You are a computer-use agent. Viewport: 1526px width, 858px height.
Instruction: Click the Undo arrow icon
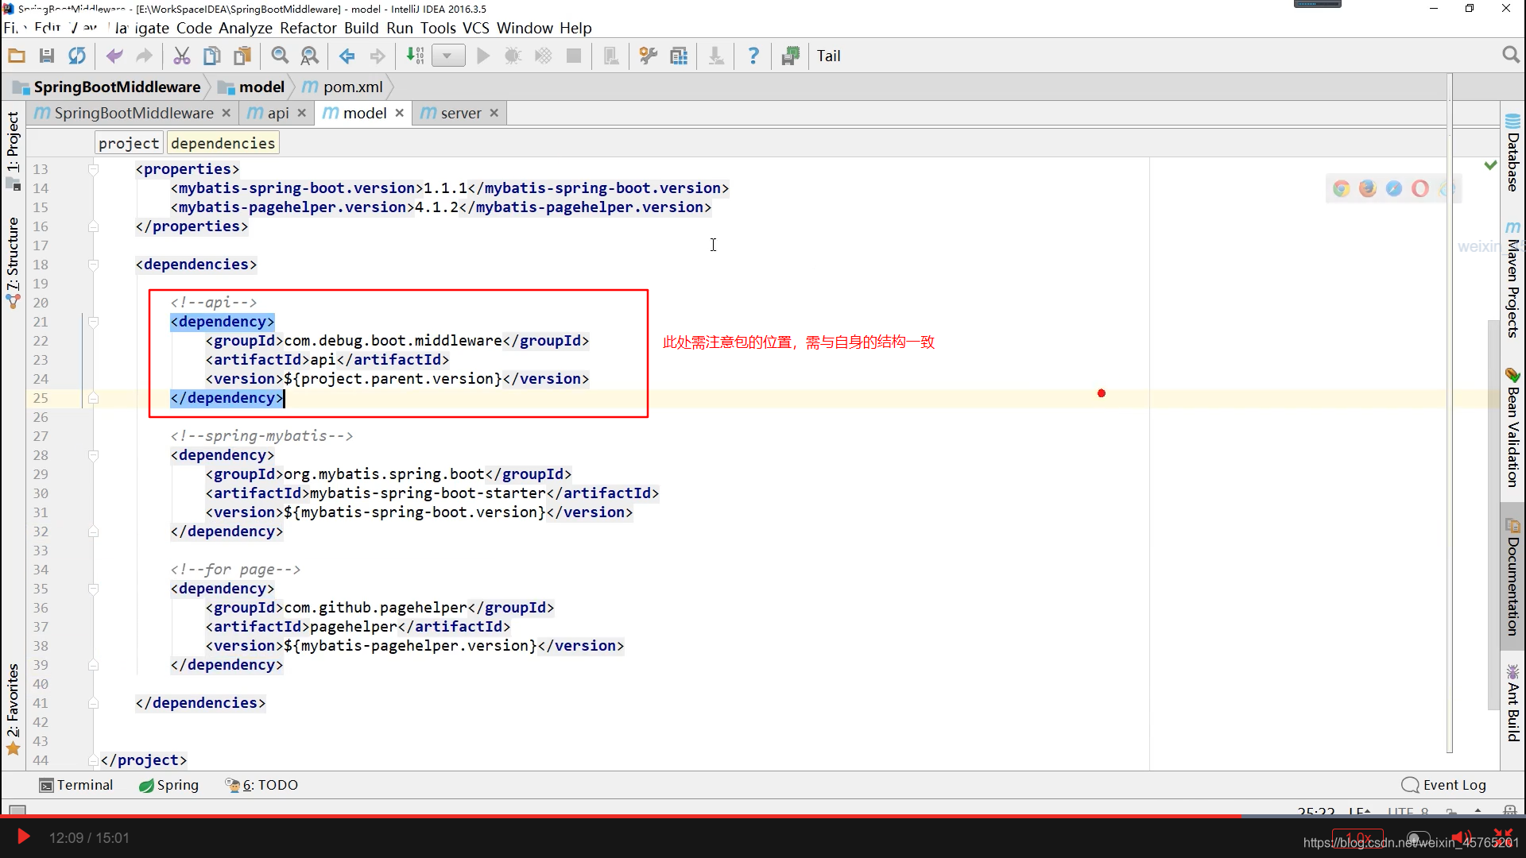click(114, 56)
